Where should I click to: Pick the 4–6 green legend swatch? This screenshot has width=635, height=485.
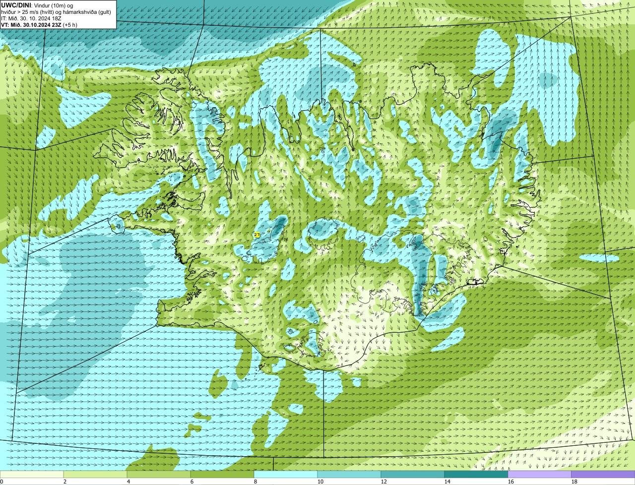click(x=159, y=475)
